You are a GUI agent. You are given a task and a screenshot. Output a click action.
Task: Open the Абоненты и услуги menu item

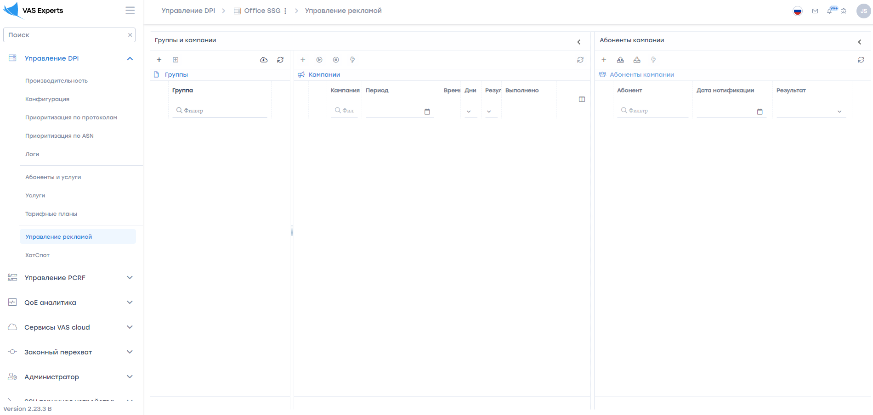tap(53, 177)
